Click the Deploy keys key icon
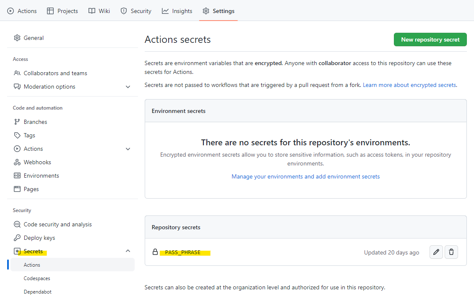 coord(17,238)
